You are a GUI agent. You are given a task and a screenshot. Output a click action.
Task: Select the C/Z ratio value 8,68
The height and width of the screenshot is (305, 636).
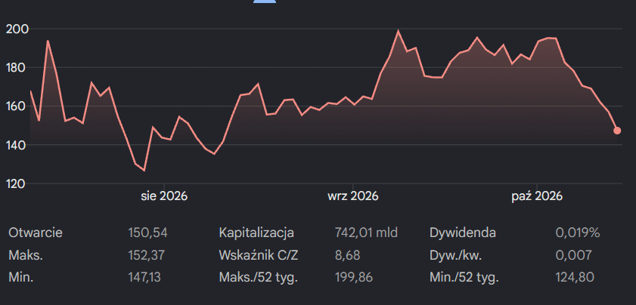coord(348,255)
